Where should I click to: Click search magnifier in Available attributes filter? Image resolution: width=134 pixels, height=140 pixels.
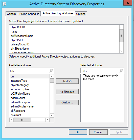tap(51, 71)
